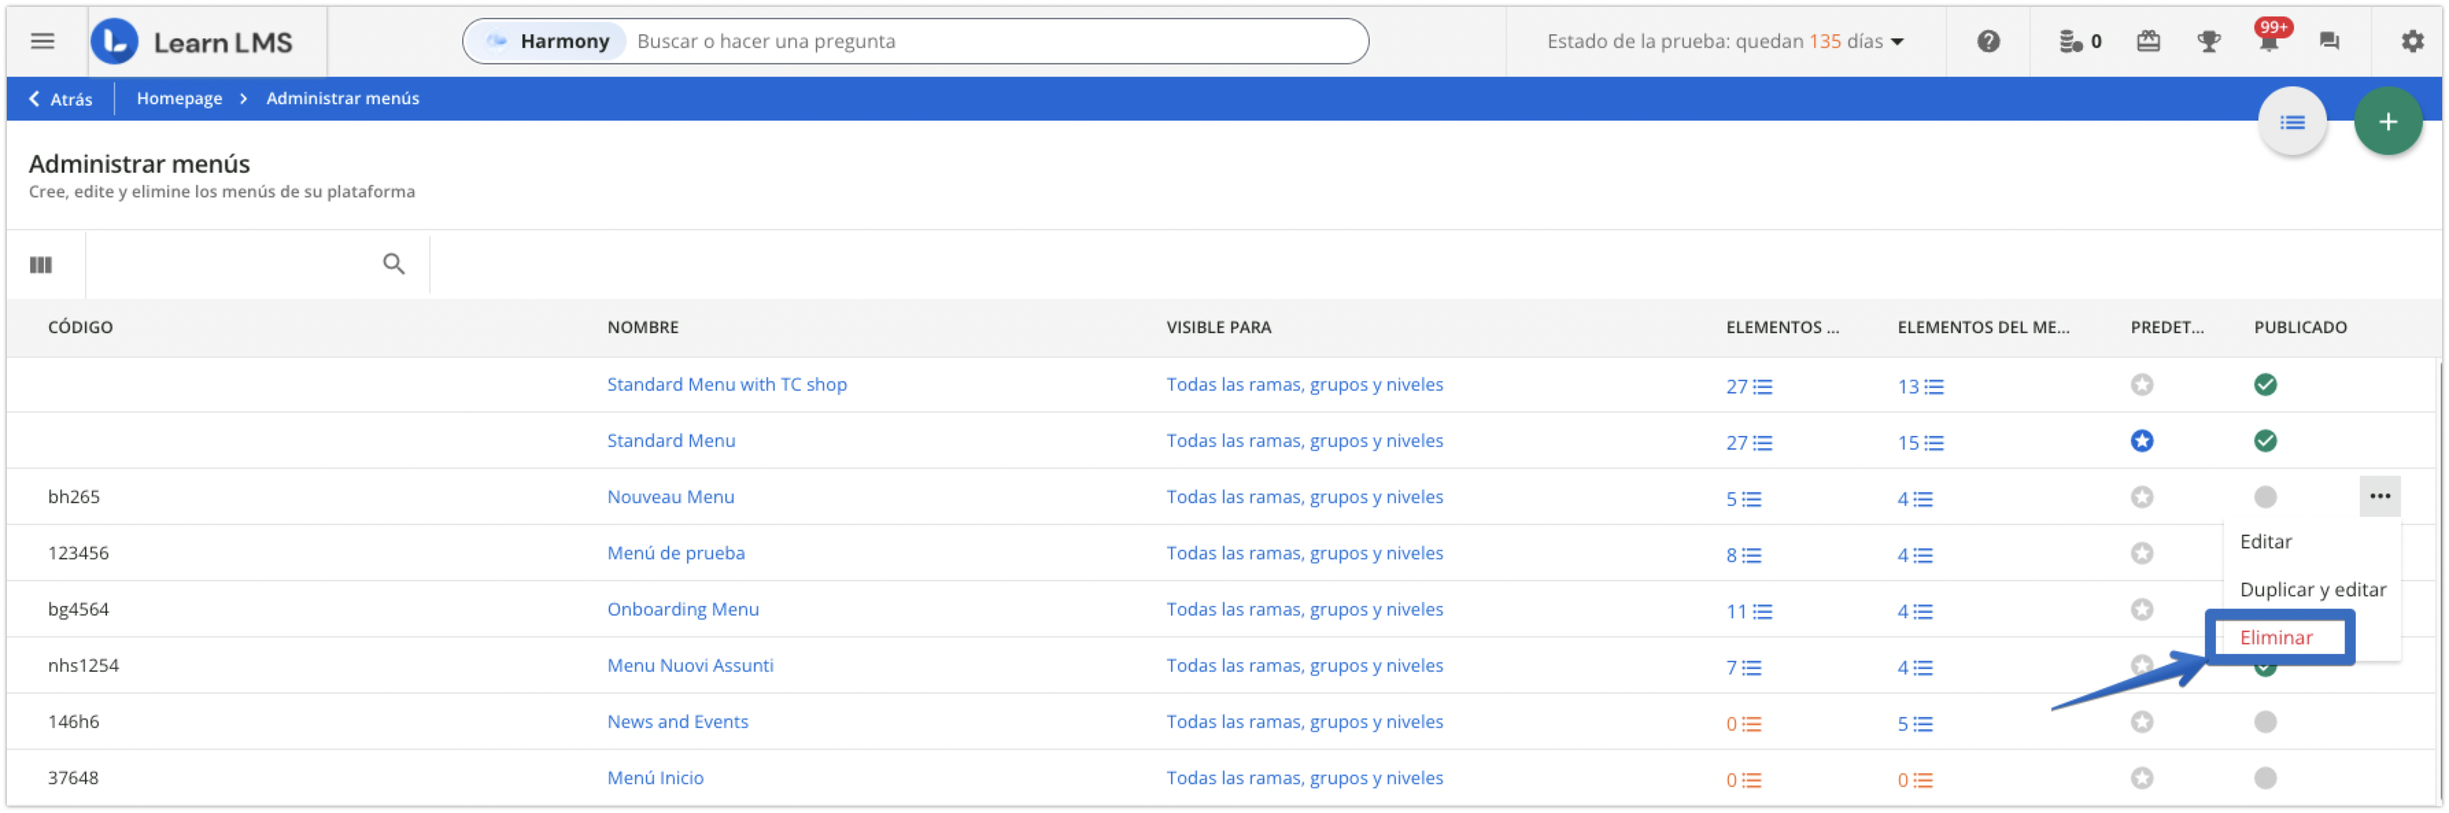Click the help question mark icon
Image resolution: width=2449 pixels, height=813 pixels.
[1988, 41]
